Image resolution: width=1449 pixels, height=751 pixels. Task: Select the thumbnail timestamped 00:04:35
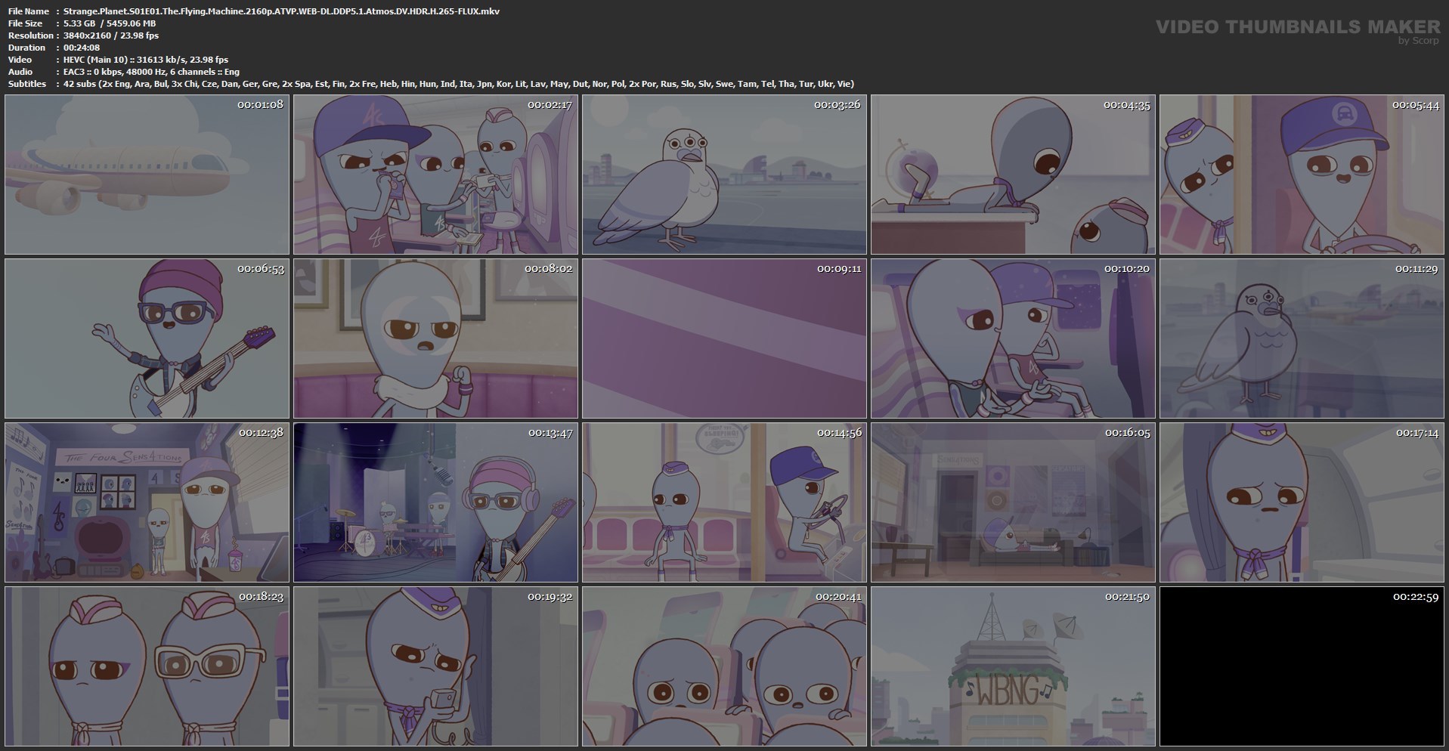(1013, 175)
